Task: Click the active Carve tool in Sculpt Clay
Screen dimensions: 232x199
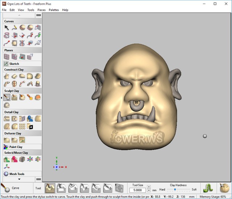Action: tap(7, 97)
